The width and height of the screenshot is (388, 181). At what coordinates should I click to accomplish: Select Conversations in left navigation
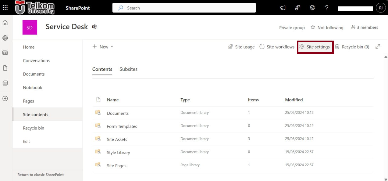click(x=36, y=60)
